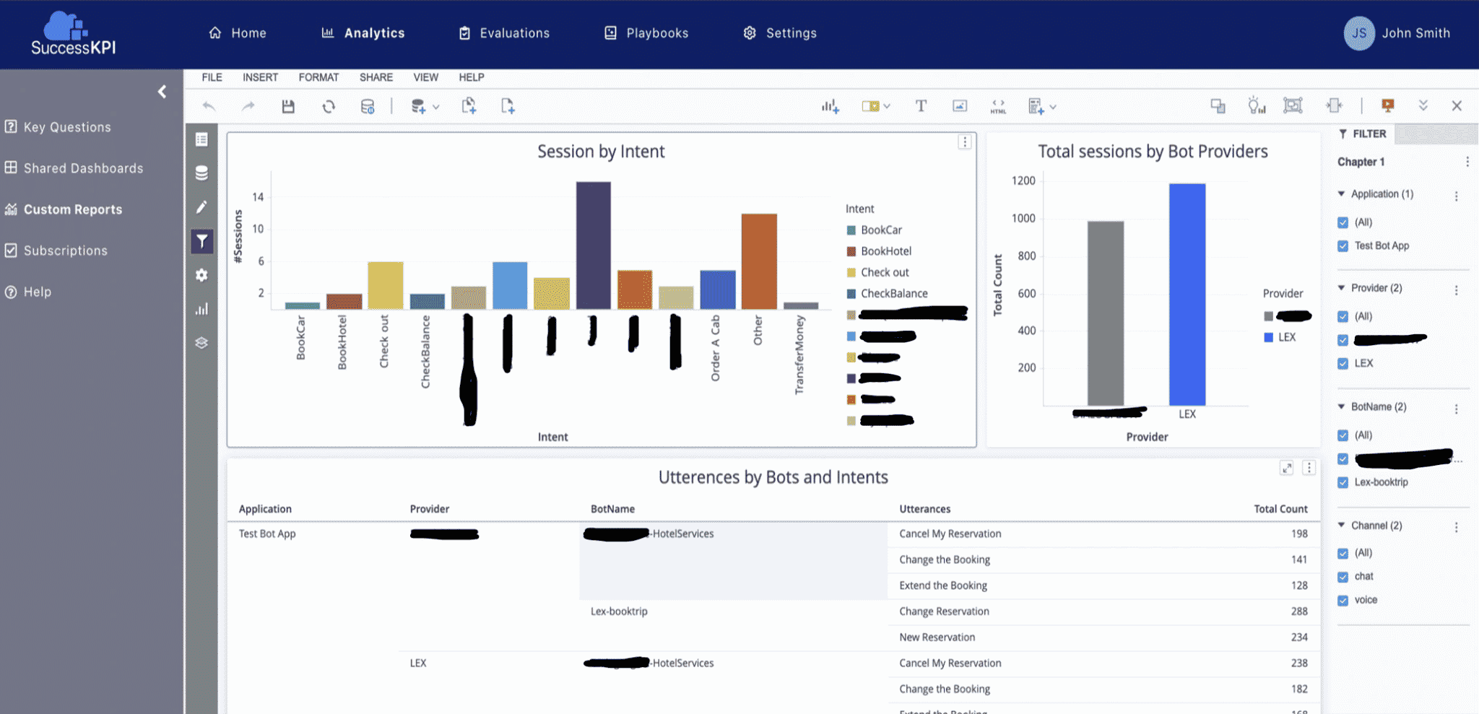Select the Text insertion tool
The image size is (1479, 714).
tap(921, 105)
